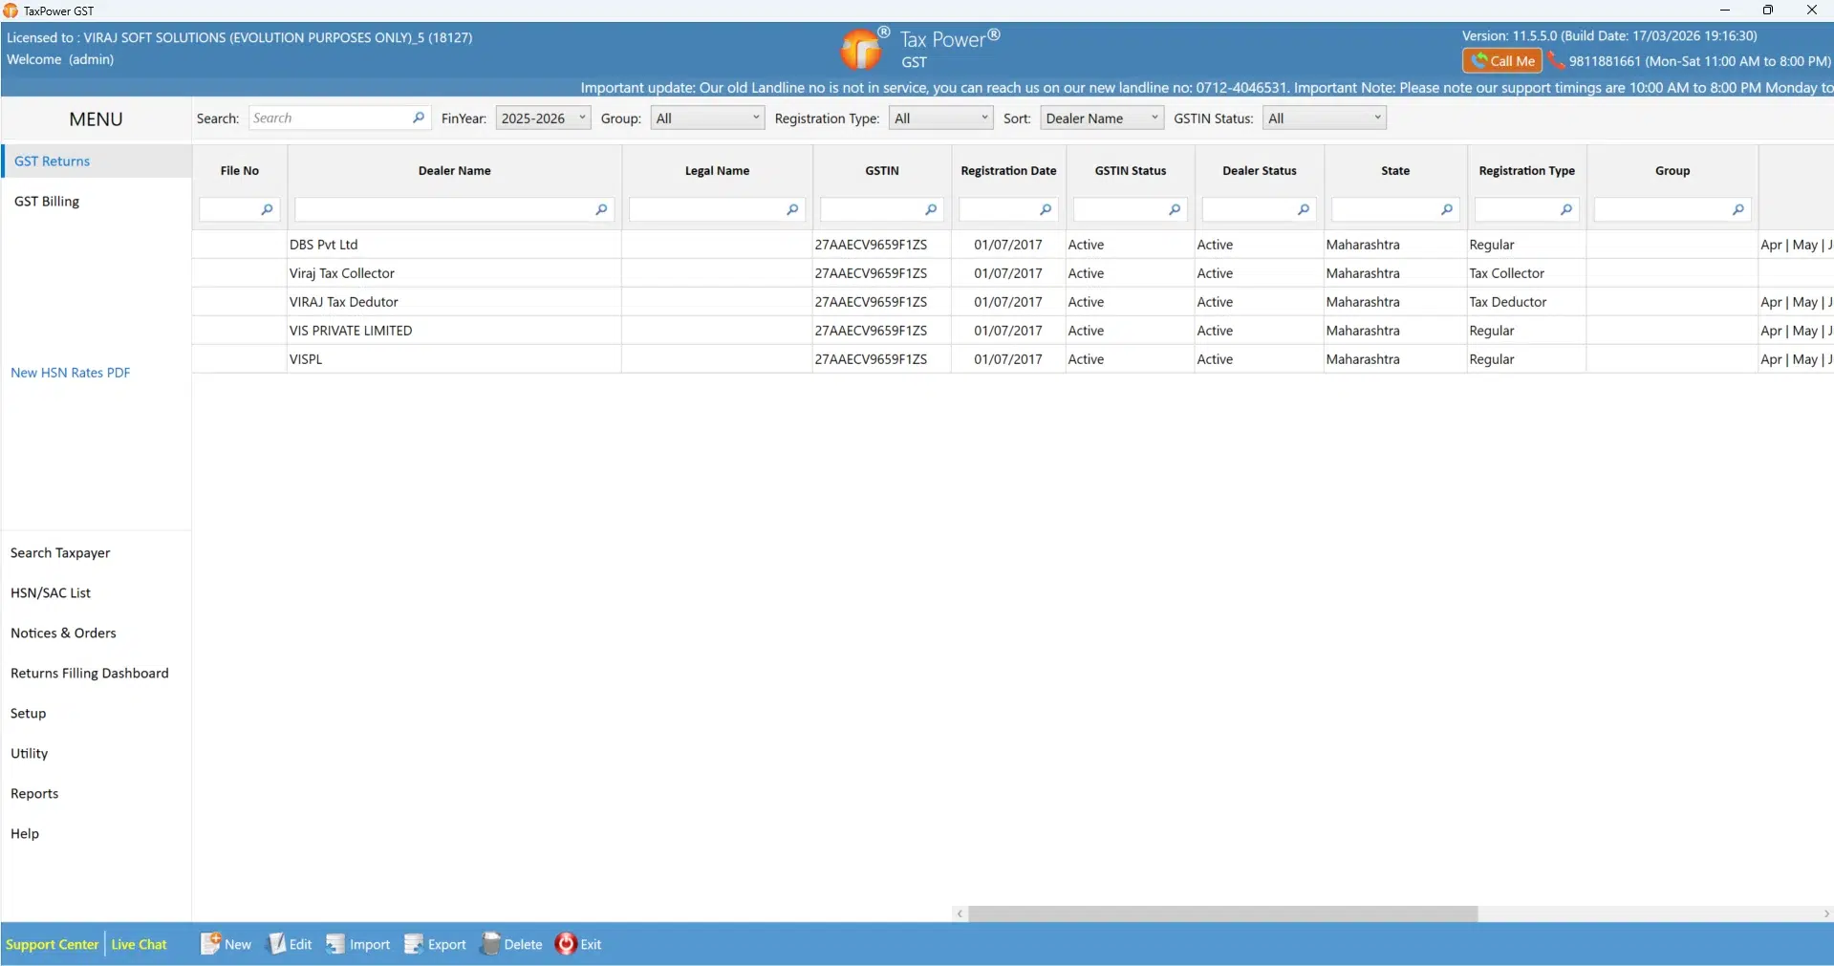
Task: Click the phone icon beside support number
Action: (1556, 61)
